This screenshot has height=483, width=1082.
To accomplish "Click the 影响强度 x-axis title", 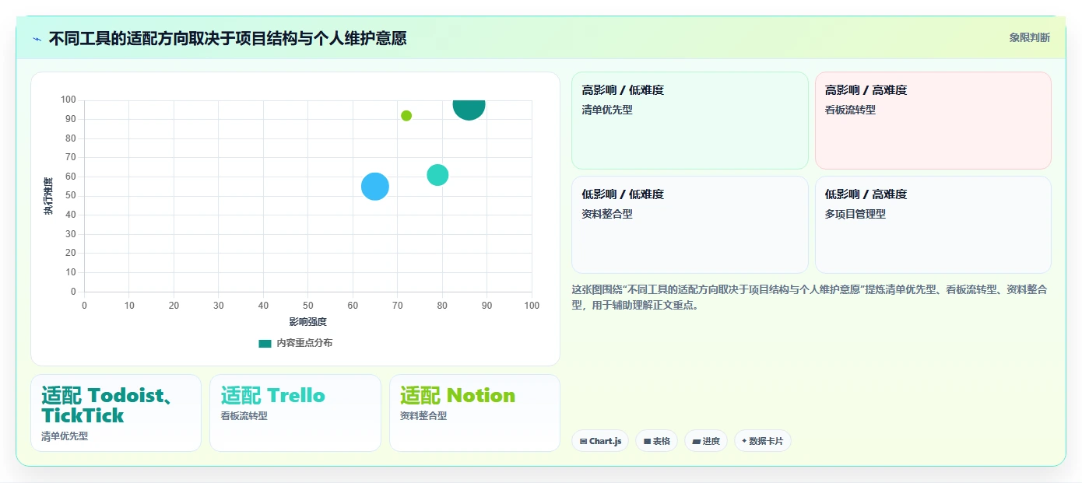I will pos(308,321).
